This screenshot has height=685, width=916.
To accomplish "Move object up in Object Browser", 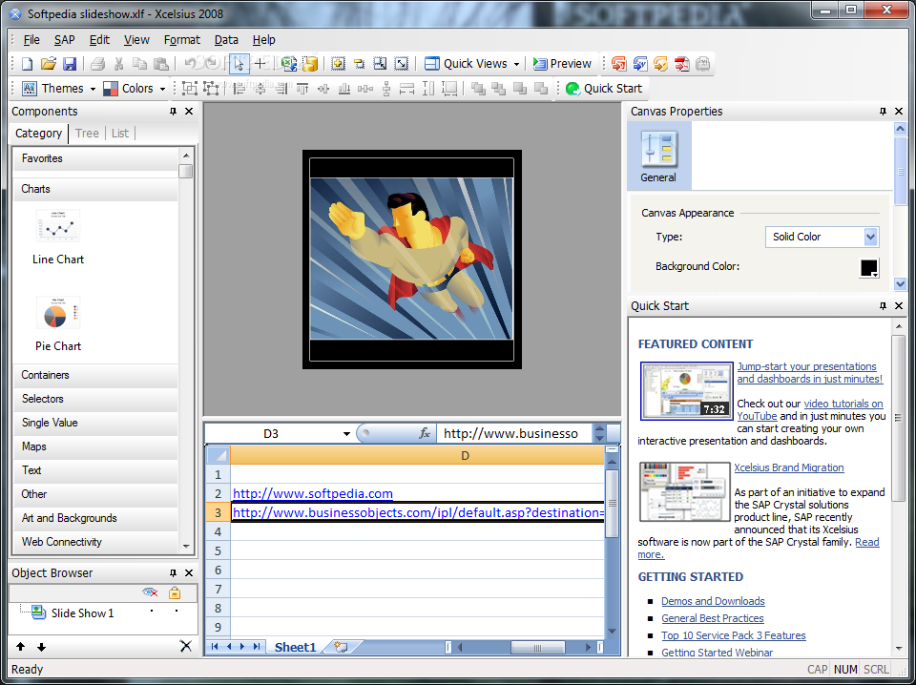I will pyautogui.click(x=20, y=647).
